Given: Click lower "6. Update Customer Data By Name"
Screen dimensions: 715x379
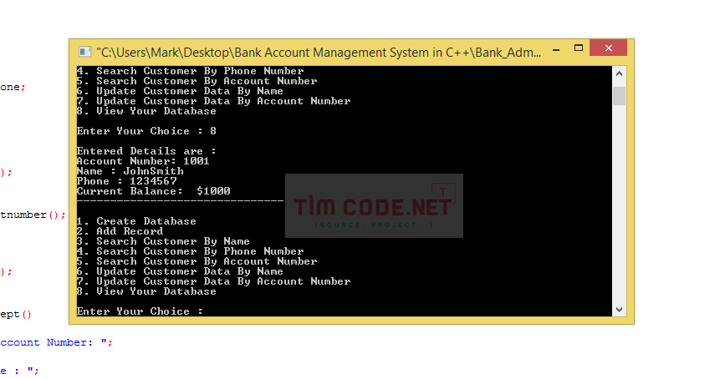Looking at the screenshot, I should 180,271.
